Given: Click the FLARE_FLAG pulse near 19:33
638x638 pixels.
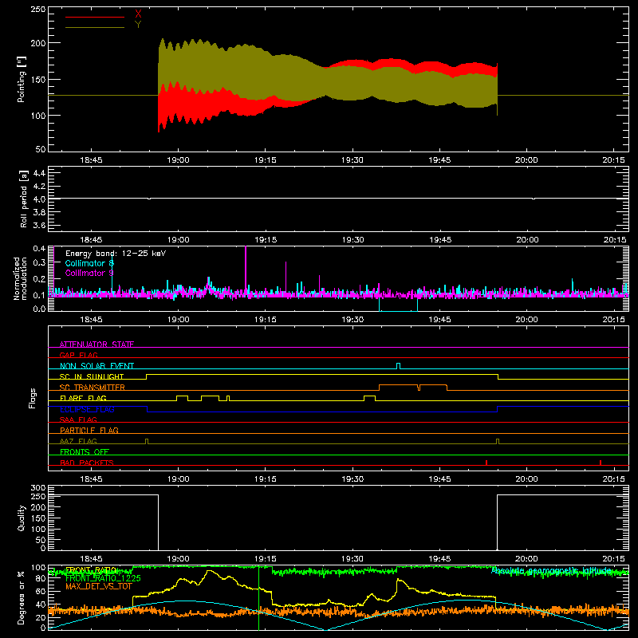Looking at the screenshot, I should pos(370,398).
